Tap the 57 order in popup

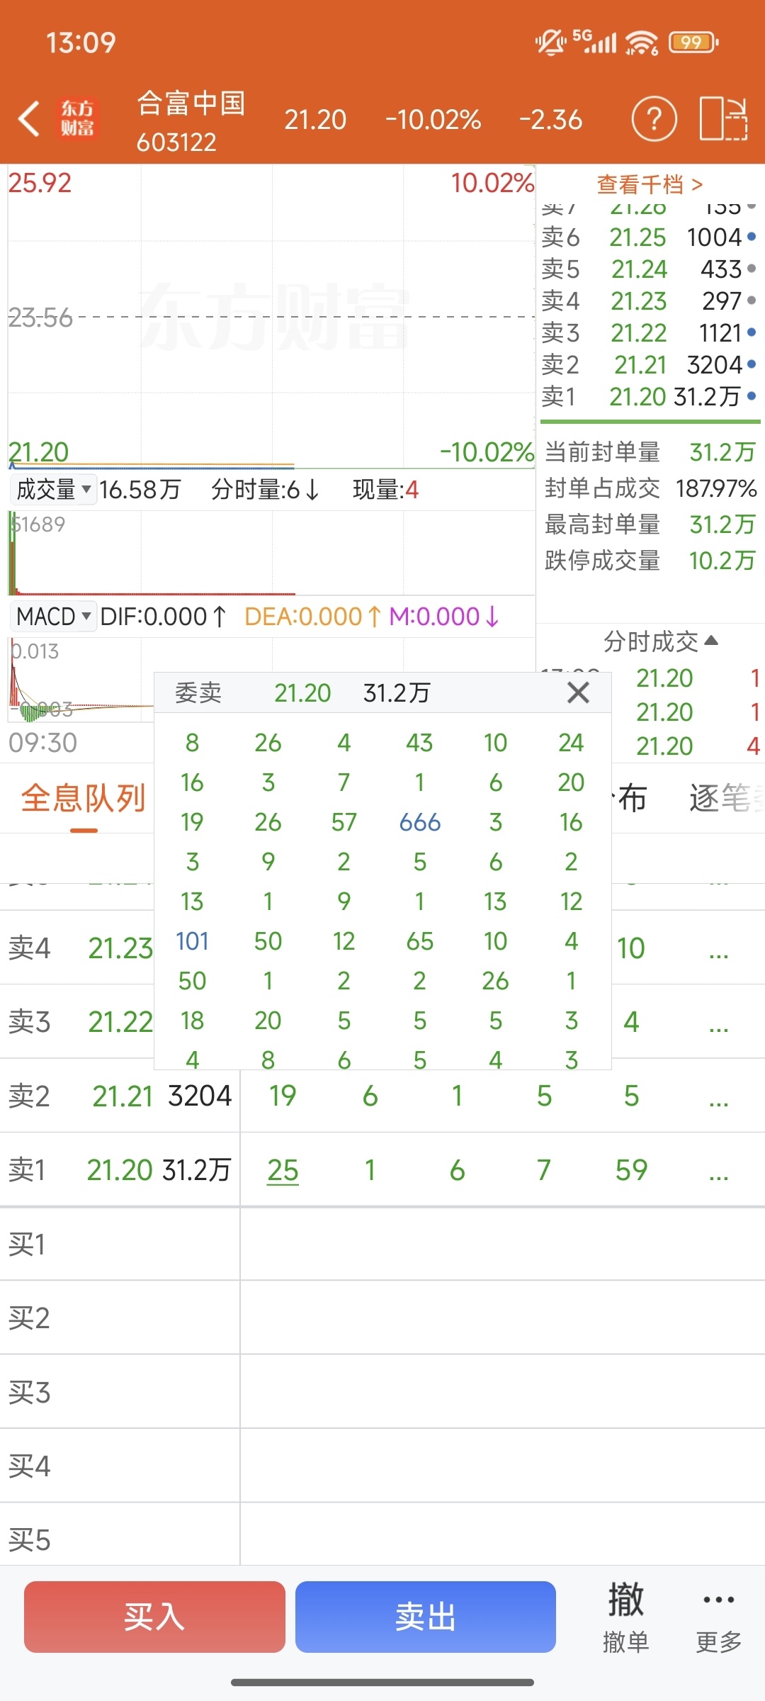pos(344,822)
